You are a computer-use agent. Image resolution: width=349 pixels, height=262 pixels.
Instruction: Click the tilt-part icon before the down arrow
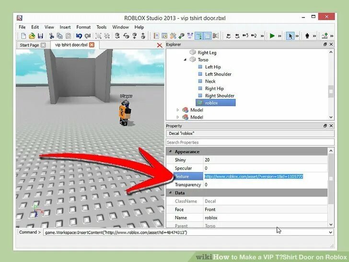[126, 36]
